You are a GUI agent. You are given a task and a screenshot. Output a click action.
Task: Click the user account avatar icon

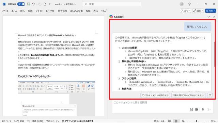[182, 4]
